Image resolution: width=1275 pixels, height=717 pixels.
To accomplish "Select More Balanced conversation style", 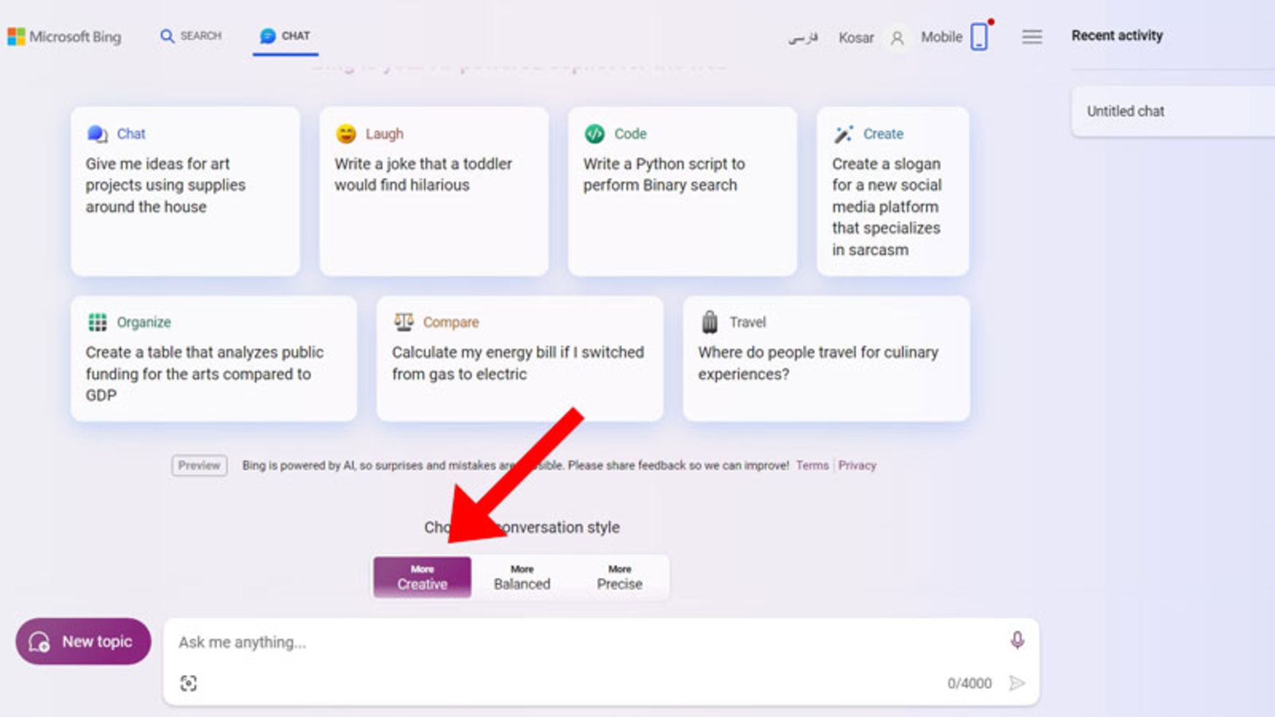I will coord(522,578).
